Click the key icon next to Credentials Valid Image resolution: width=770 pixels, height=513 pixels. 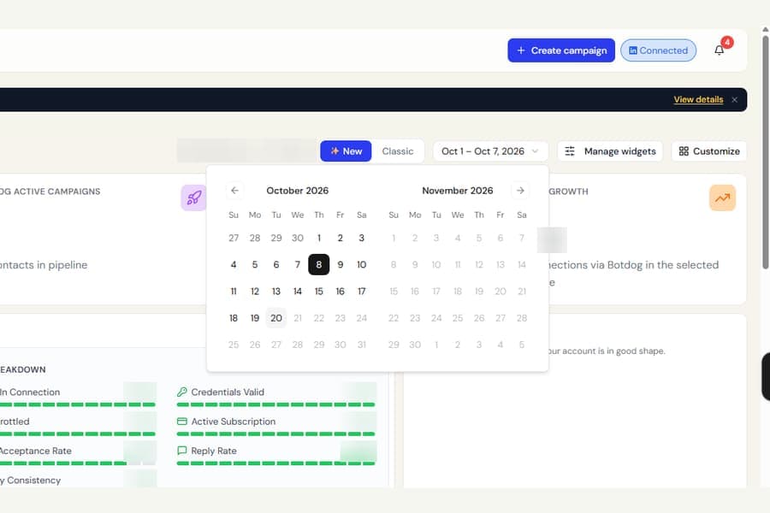(182, 392)
